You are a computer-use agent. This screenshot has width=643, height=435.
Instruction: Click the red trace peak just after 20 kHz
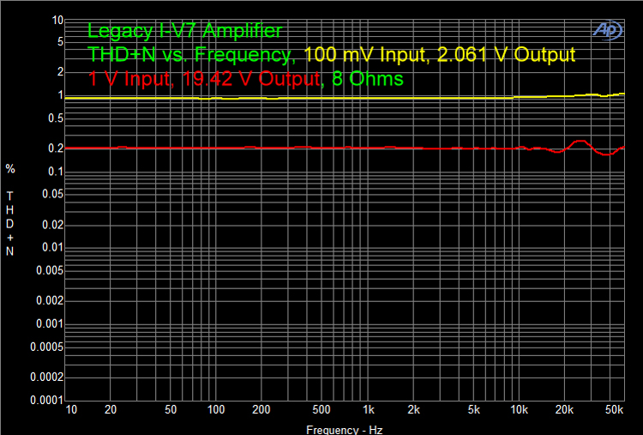(x=580, y=142)
